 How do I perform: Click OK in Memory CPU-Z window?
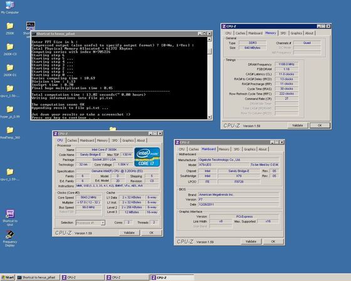tap(320, 125)
